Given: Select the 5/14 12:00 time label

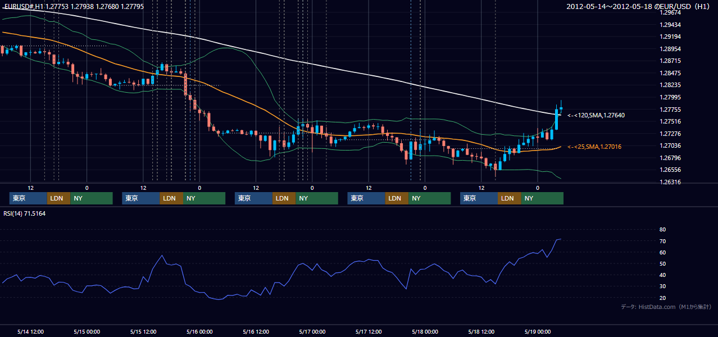Looking at the screenshot, I should [30, 331].
